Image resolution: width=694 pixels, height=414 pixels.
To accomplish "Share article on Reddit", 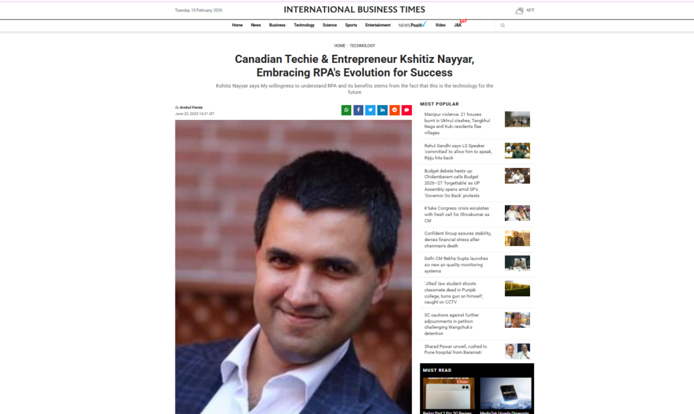I will pos(395,110).
